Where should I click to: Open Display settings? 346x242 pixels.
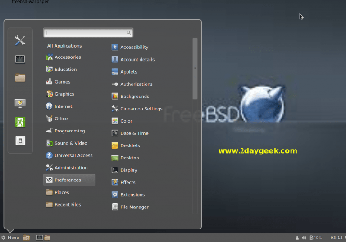click(x=124, y=170)
